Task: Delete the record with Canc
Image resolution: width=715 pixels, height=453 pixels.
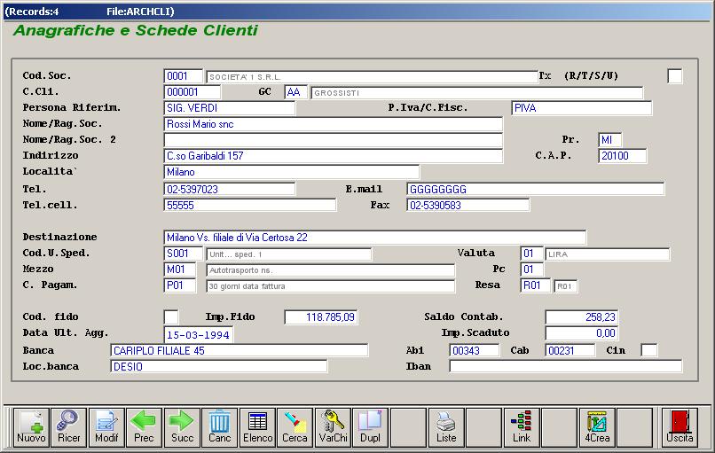Action: point(220,427)
